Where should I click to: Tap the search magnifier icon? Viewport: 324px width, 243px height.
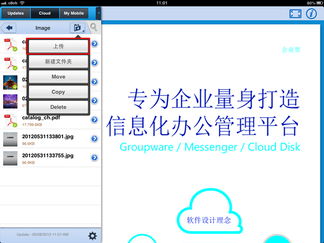pyautogui.click(x=94, y=28)
